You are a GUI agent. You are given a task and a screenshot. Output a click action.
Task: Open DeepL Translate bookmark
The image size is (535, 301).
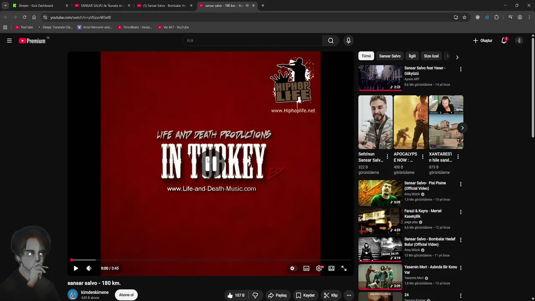click(x=55, y=27)
